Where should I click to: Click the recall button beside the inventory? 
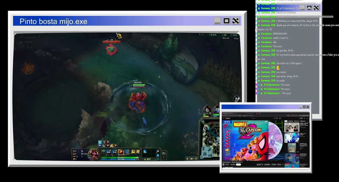164,153
